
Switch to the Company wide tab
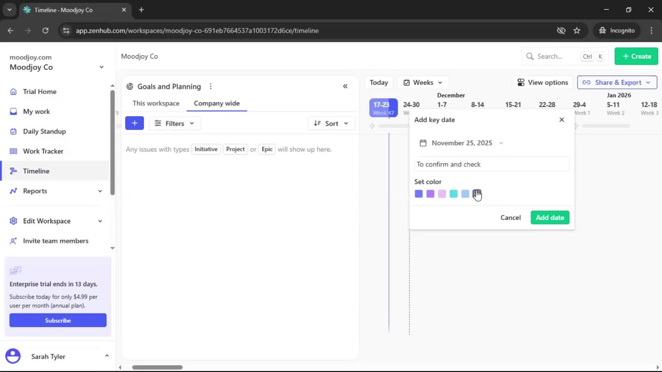217,103
